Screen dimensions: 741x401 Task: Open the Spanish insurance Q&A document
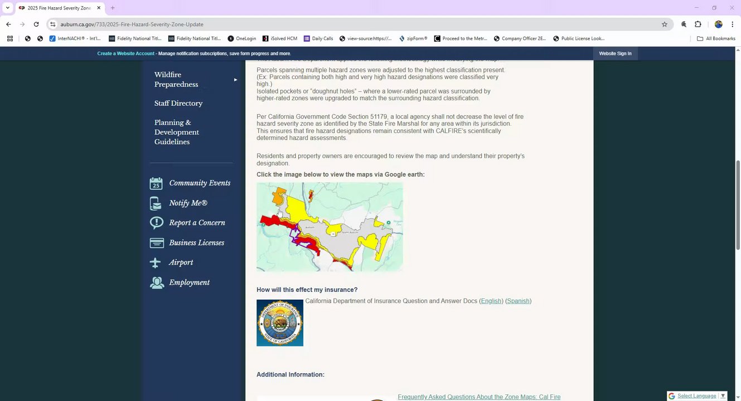[518, 301]
